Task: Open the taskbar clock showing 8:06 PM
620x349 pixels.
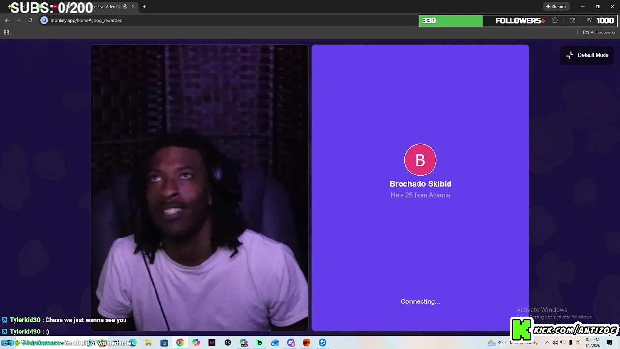Action: point(593,343)
